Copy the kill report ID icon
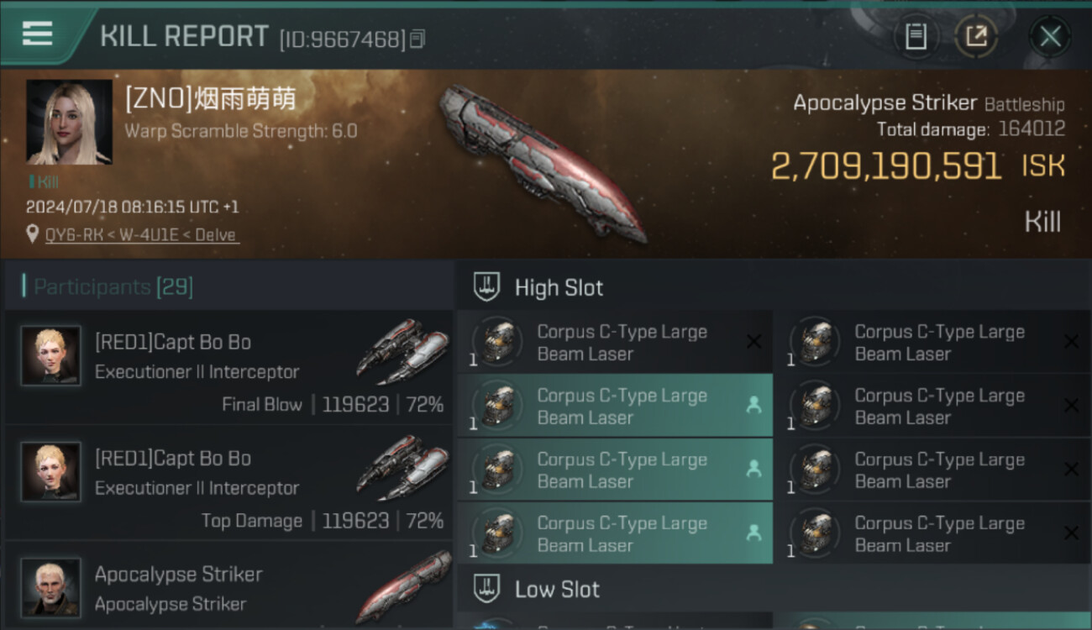This screenshot has width=1092, height=630. point(417,39)
